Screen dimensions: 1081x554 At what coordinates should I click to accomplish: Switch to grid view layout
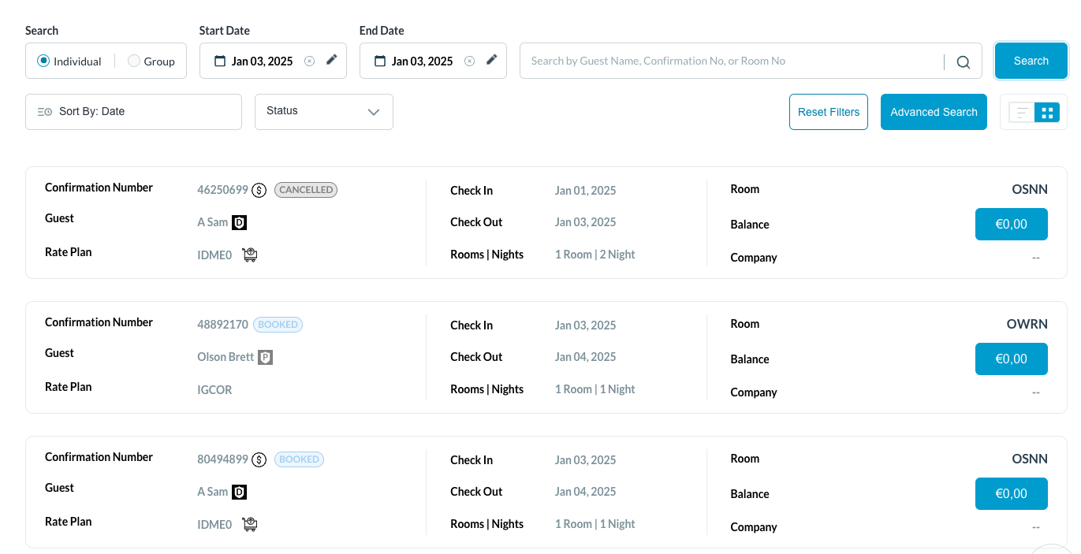coord(1047,113)
